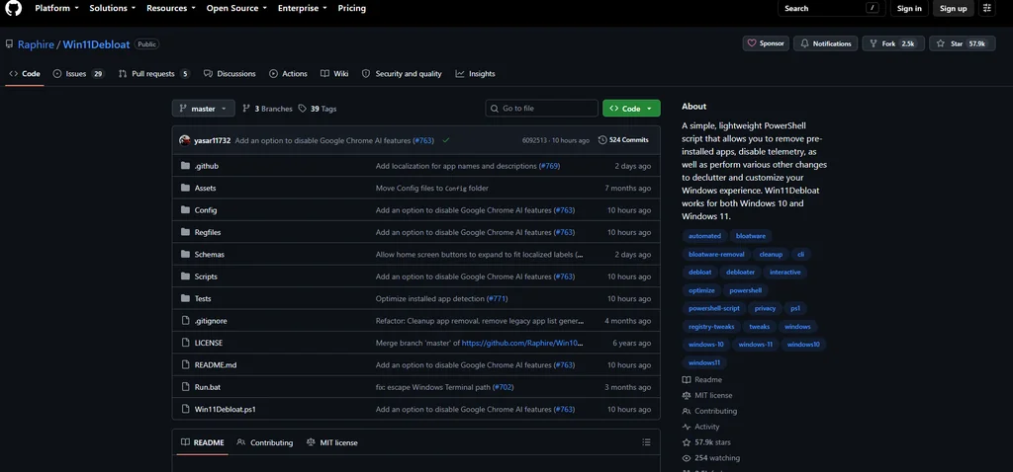Click the .gitignore file icon
The height and width of the screenshot is (472, 1013).
pos(185,321)
